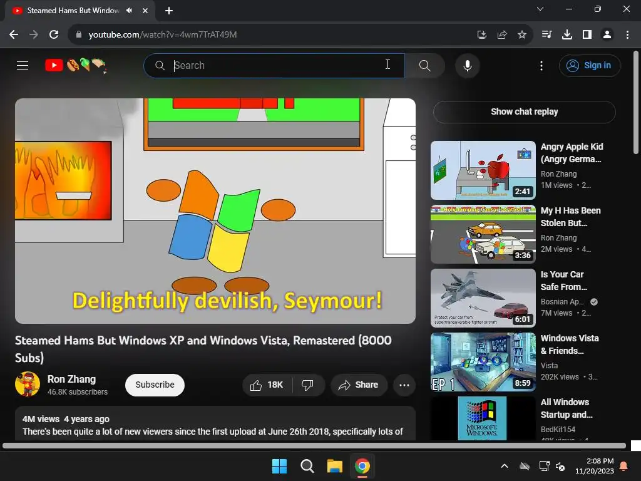This screenshot has width=641, height=481.
Task: Open Windows Vista & Friends thumbnail
Action: point(483,361)
